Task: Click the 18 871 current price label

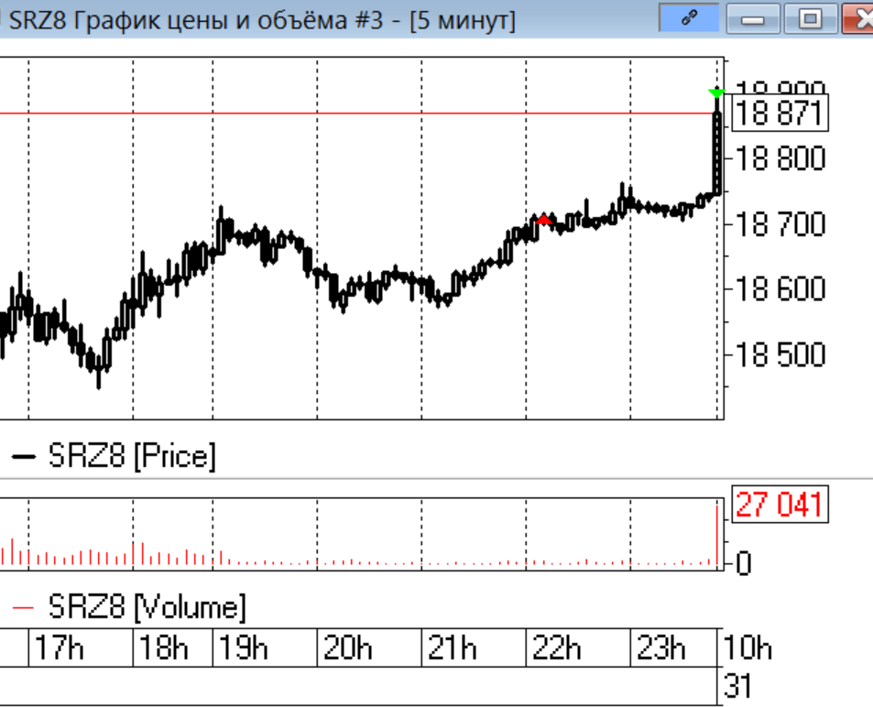Action: pyautogui.click(x=779, y=114)
